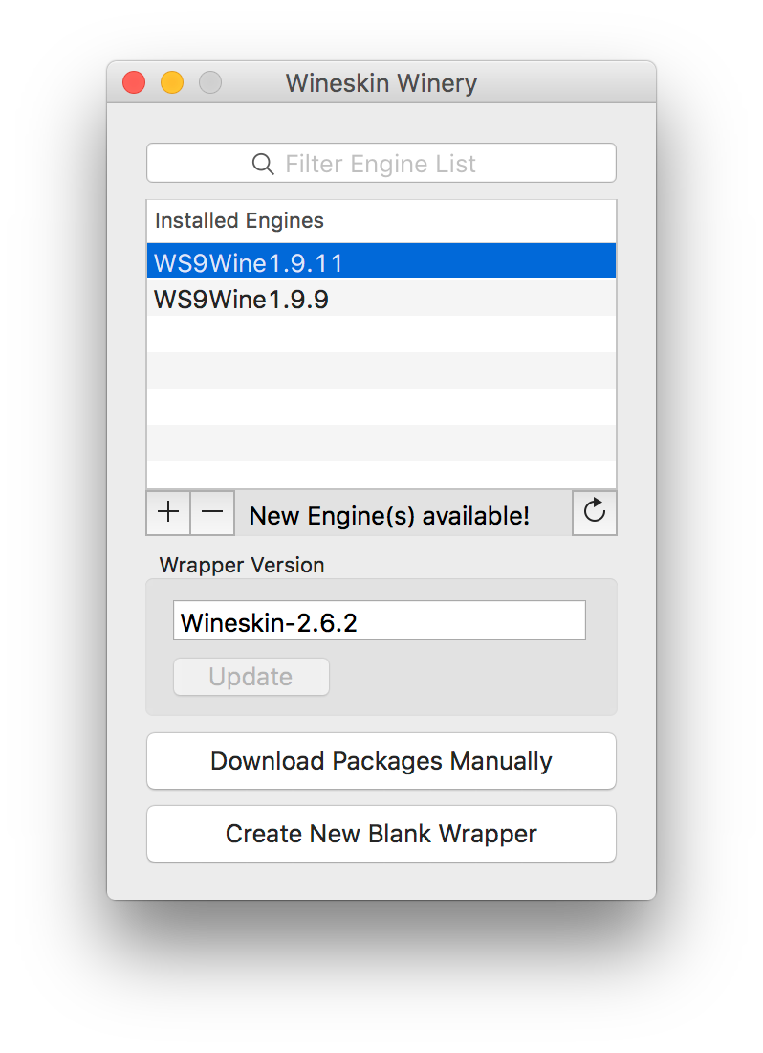Focus the Filter Engine List search field

point(381,163)
